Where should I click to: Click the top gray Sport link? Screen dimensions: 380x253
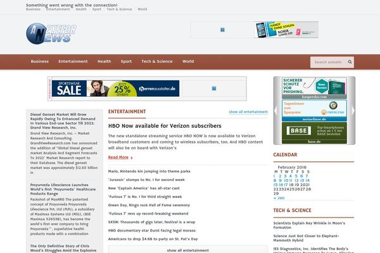(97, 9)
